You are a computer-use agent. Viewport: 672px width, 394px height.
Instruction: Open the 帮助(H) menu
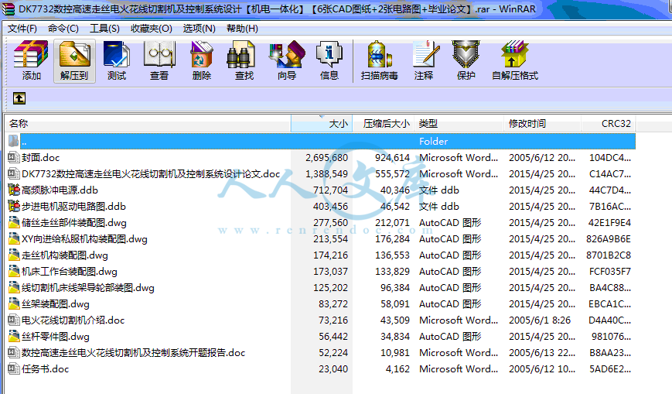pyautogui.click(x=242, y=29)
